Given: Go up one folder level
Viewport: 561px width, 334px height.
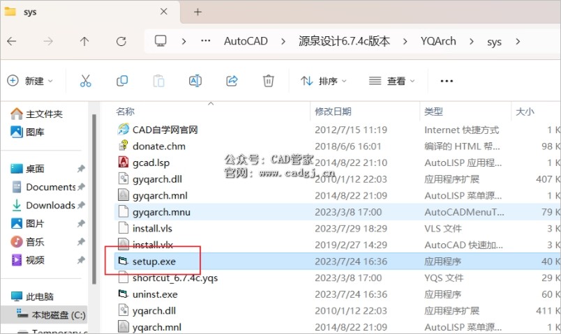Looking at the screenshot, I should [x=84, y=41].
